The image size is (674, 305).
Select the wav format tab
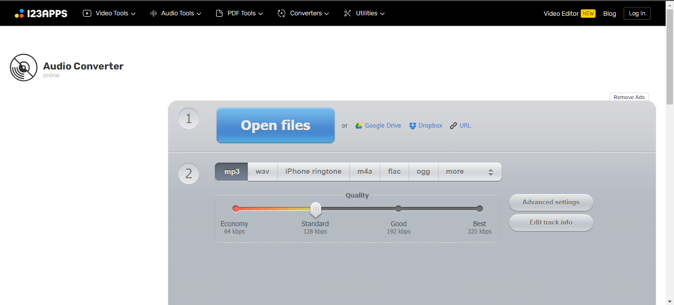[262, 171]
